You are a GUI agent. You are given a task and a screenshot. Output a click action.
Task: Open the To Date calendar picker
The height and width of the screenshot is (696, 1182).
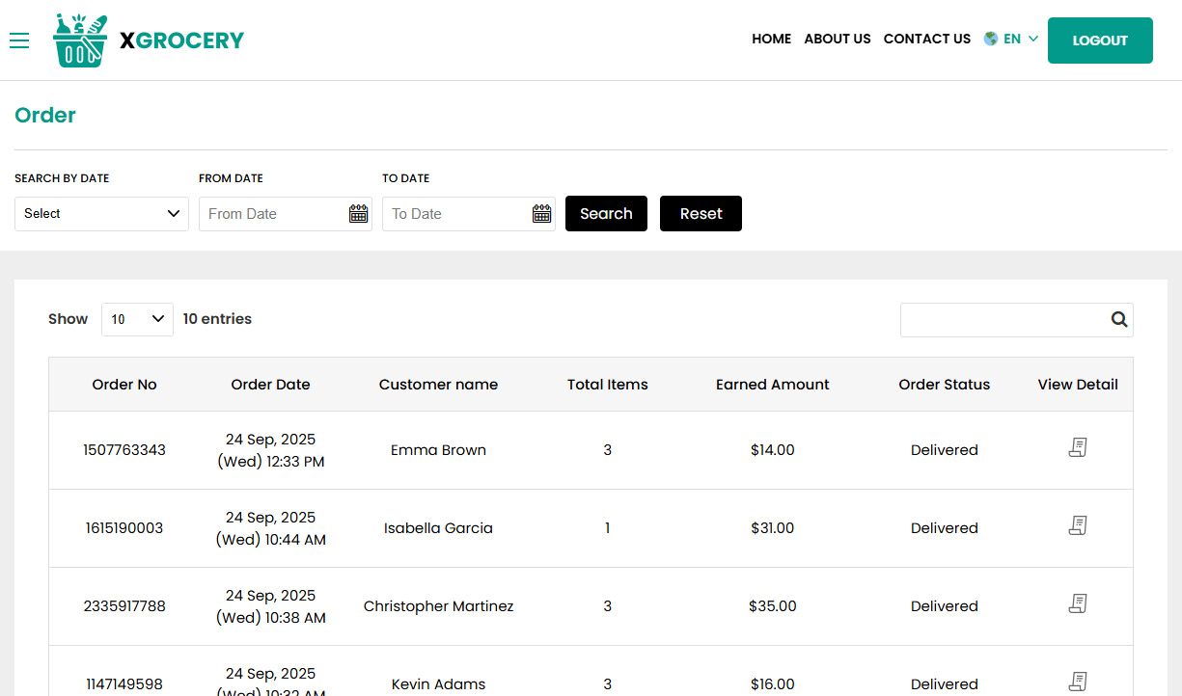(541, 213)
